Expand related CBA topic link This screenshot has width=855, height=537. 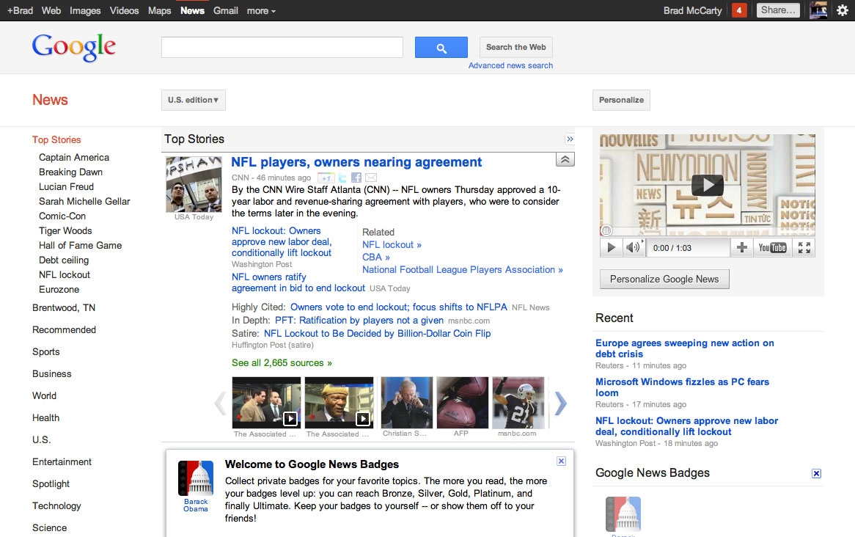pos(376,257)
